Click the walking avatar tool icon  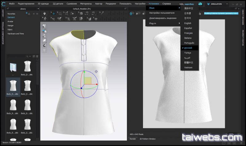point(45,19)
